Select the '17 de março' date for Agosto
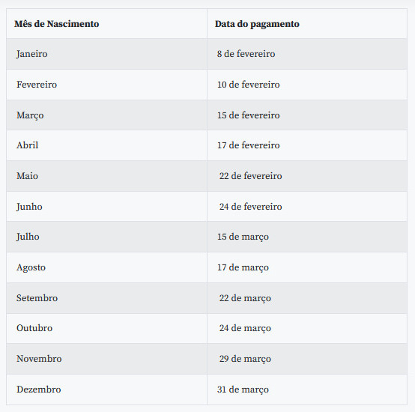Image resolution: width=415 pixels, height=412 pixels. 243,267
